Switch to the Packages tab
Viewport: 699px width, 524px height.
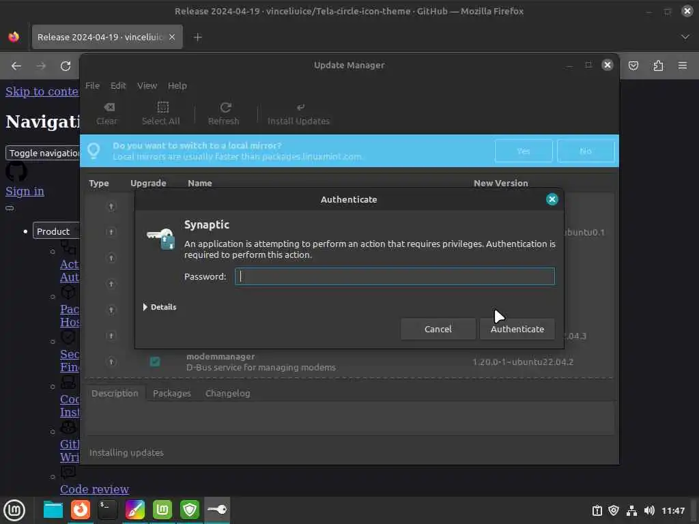(172, 394)
